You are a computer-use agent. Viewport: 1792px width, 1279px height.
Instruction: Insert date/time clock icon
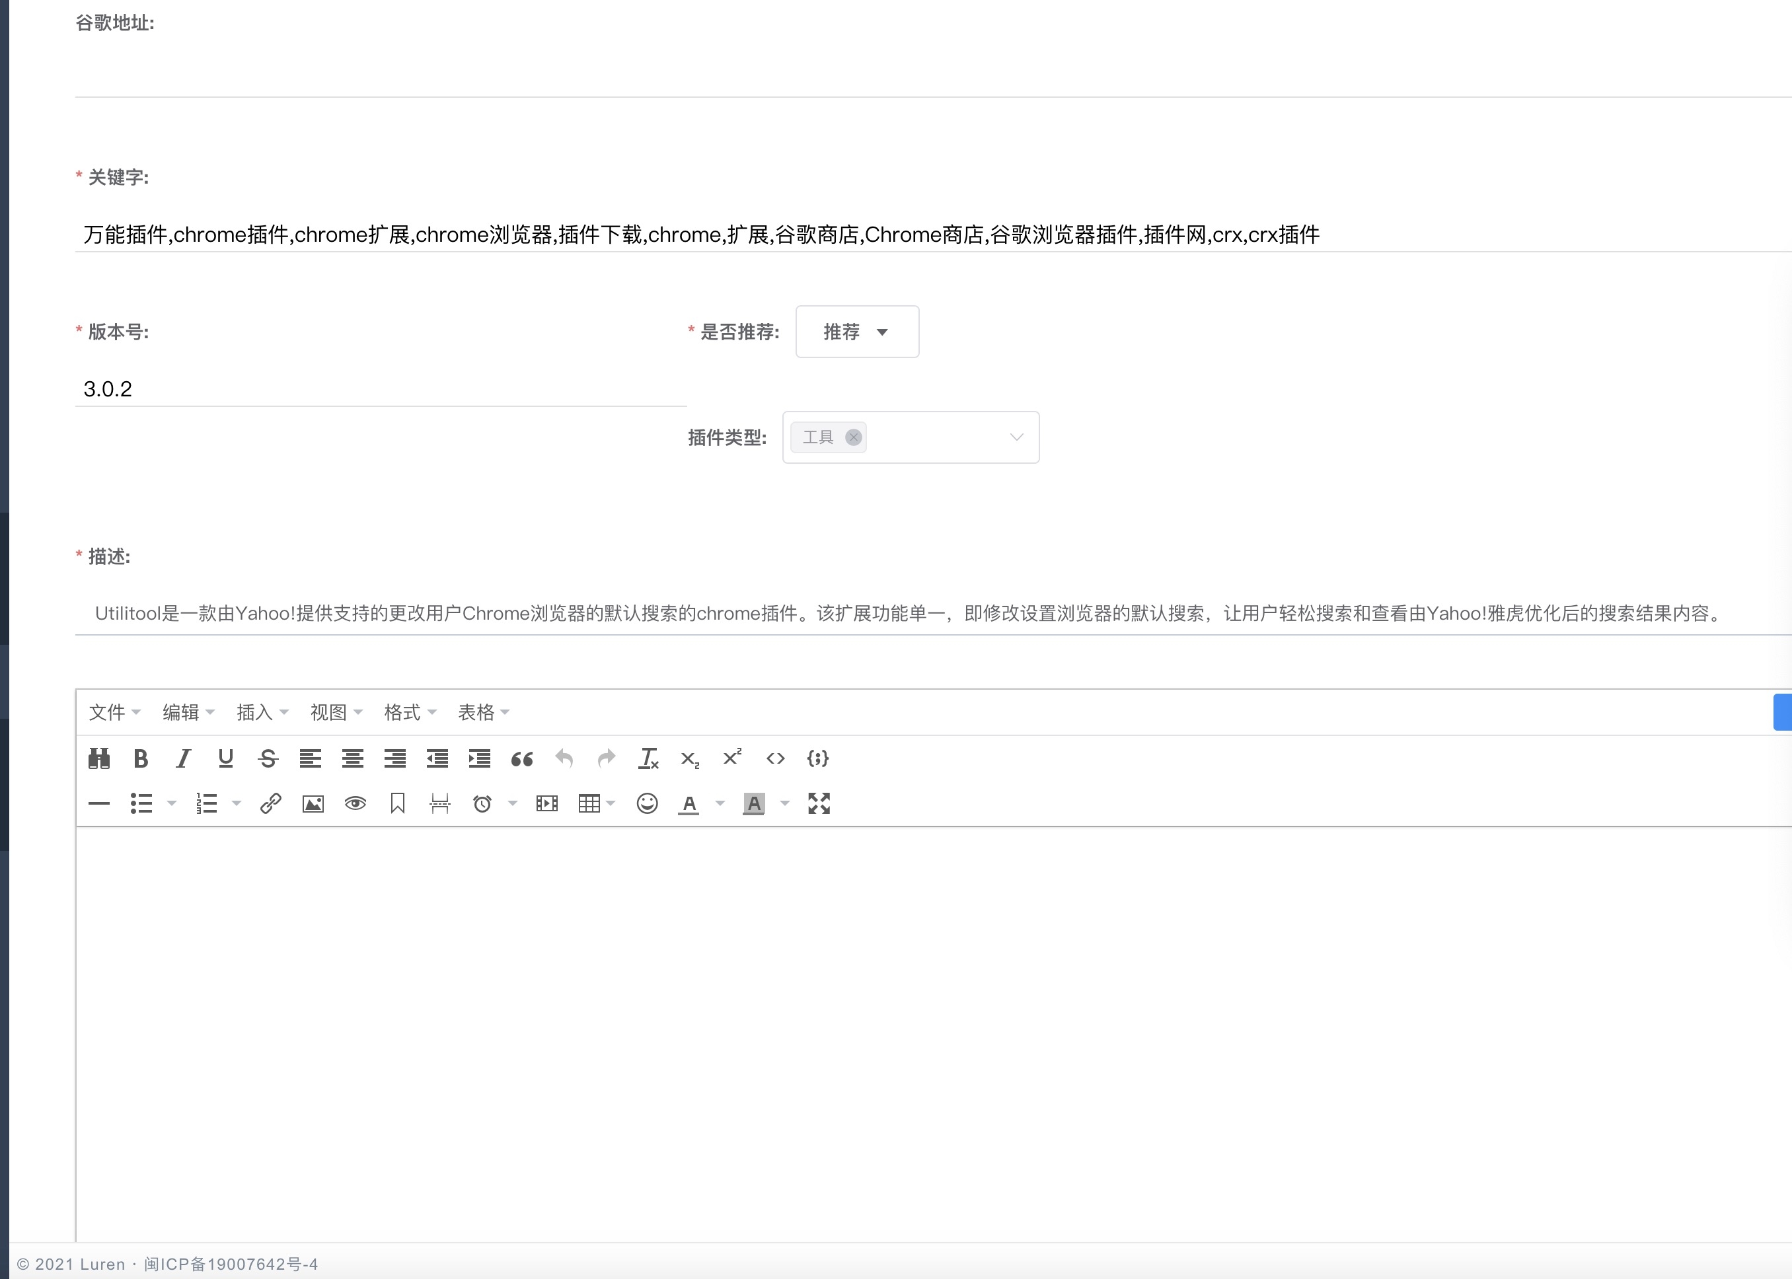pyautogui.click(x=482, y=803)
